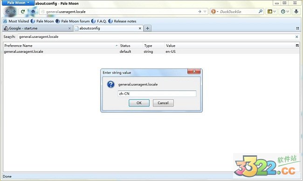This screenshot has height=181, width=303.
Task: Click the 'default' status cell
Action: click(125, 52)
